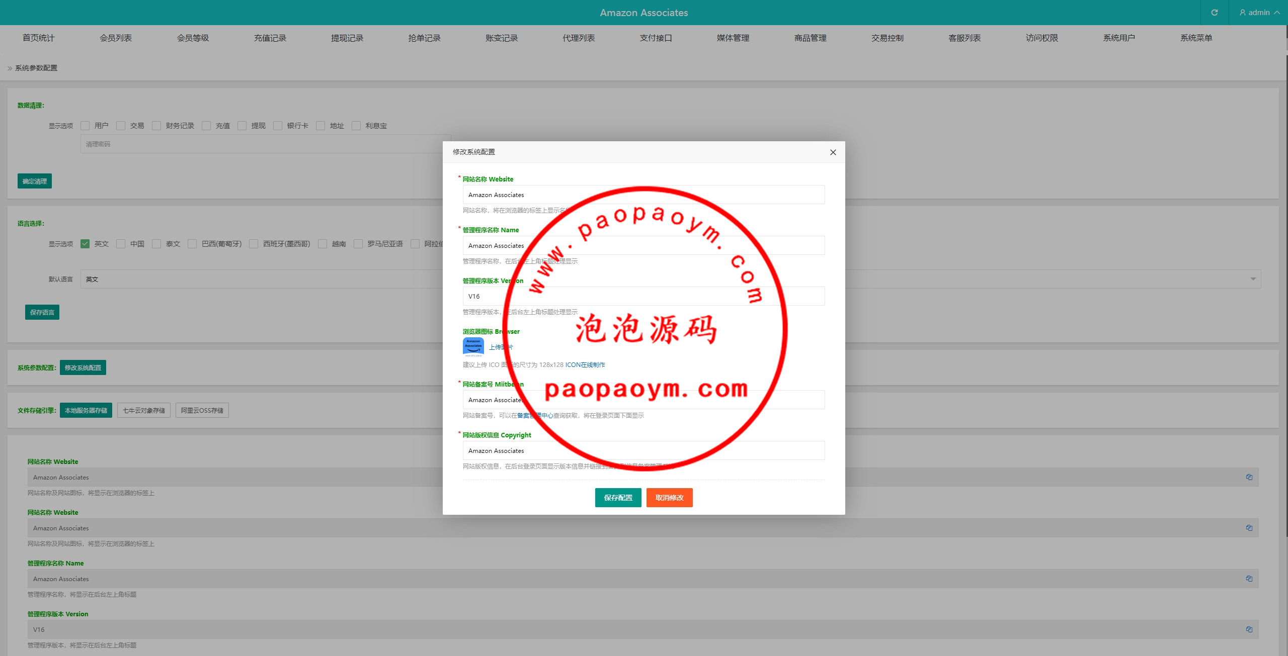Select 本地服务器存储 storage engine
This screenshot has height=656, width=1288.
tap(86, 410)
